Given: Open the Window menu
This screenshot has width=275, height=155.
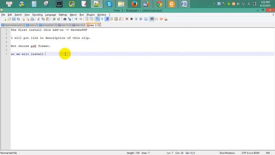Looking at the screenshot, I should click(102, 15).
